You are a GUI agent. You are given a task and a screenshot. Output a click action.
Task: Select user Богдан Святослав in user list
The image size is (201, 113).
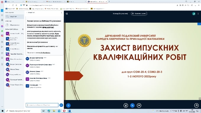[14, 64]
